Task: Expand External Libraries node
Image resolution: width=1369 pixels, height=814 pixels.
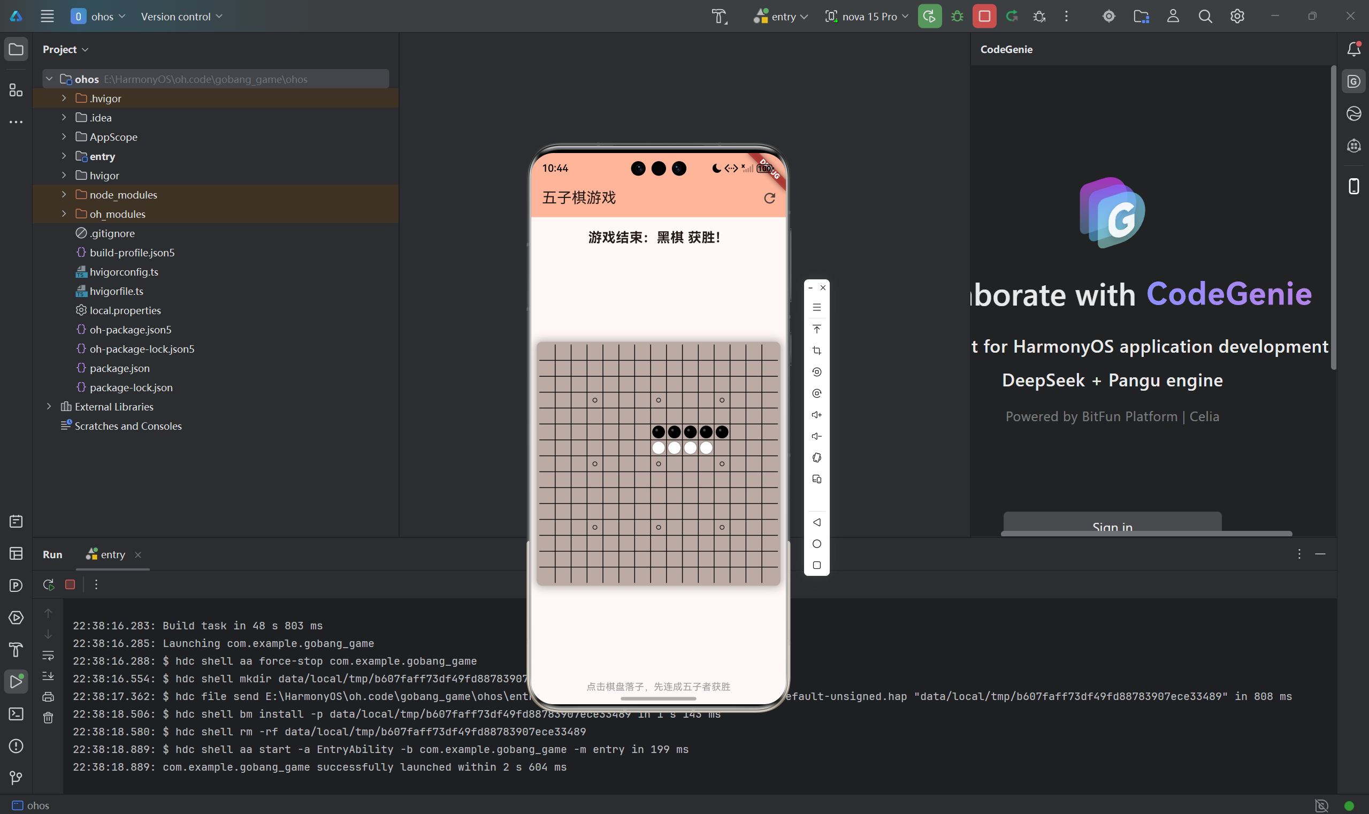Action: pyautogui.click(x=49, y=406)
